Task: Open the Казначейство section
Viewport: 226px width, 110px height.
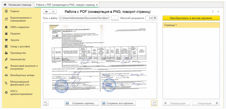Action: tap(18, 59)
